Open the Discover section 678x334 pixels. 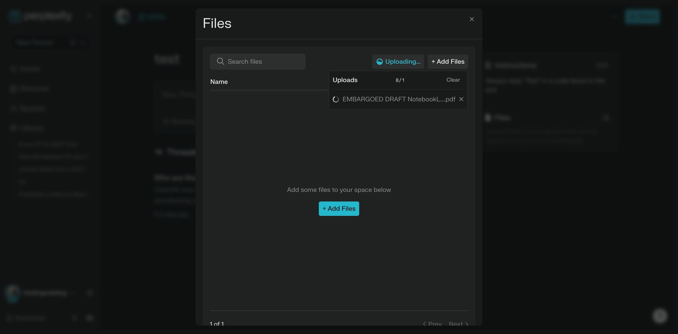click(13, 88)
